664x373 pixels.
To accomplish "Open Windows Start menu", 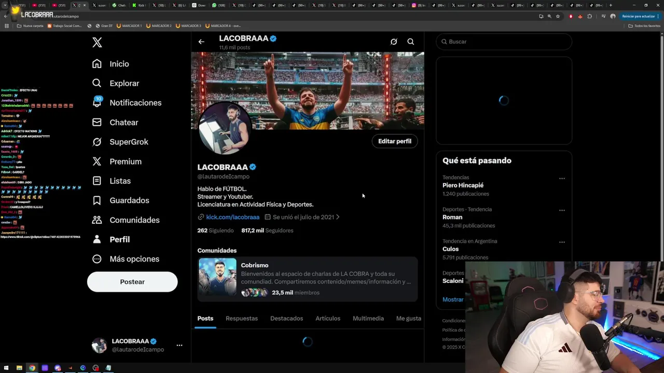I will 6,368.
